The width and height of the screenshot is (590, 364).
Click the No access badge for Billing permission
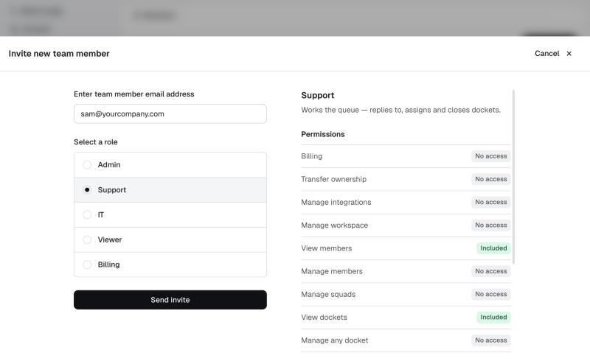490,156
